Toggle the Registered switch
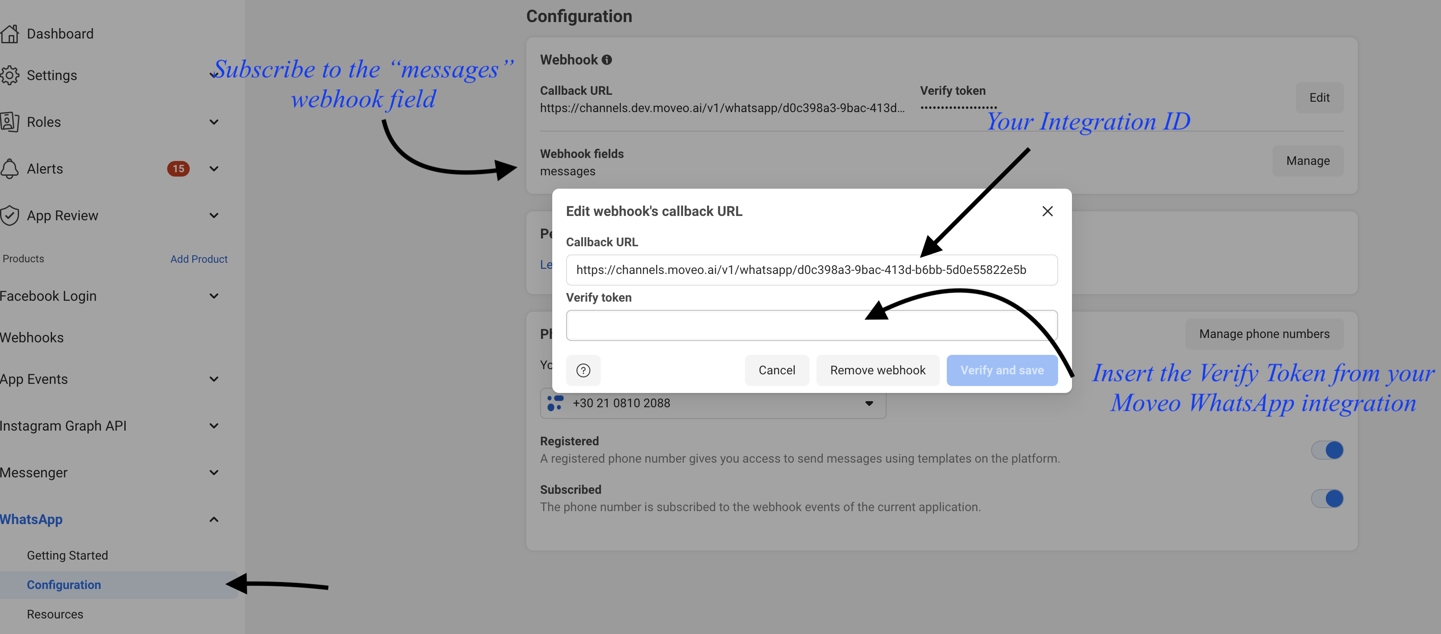 (1327, 450)
